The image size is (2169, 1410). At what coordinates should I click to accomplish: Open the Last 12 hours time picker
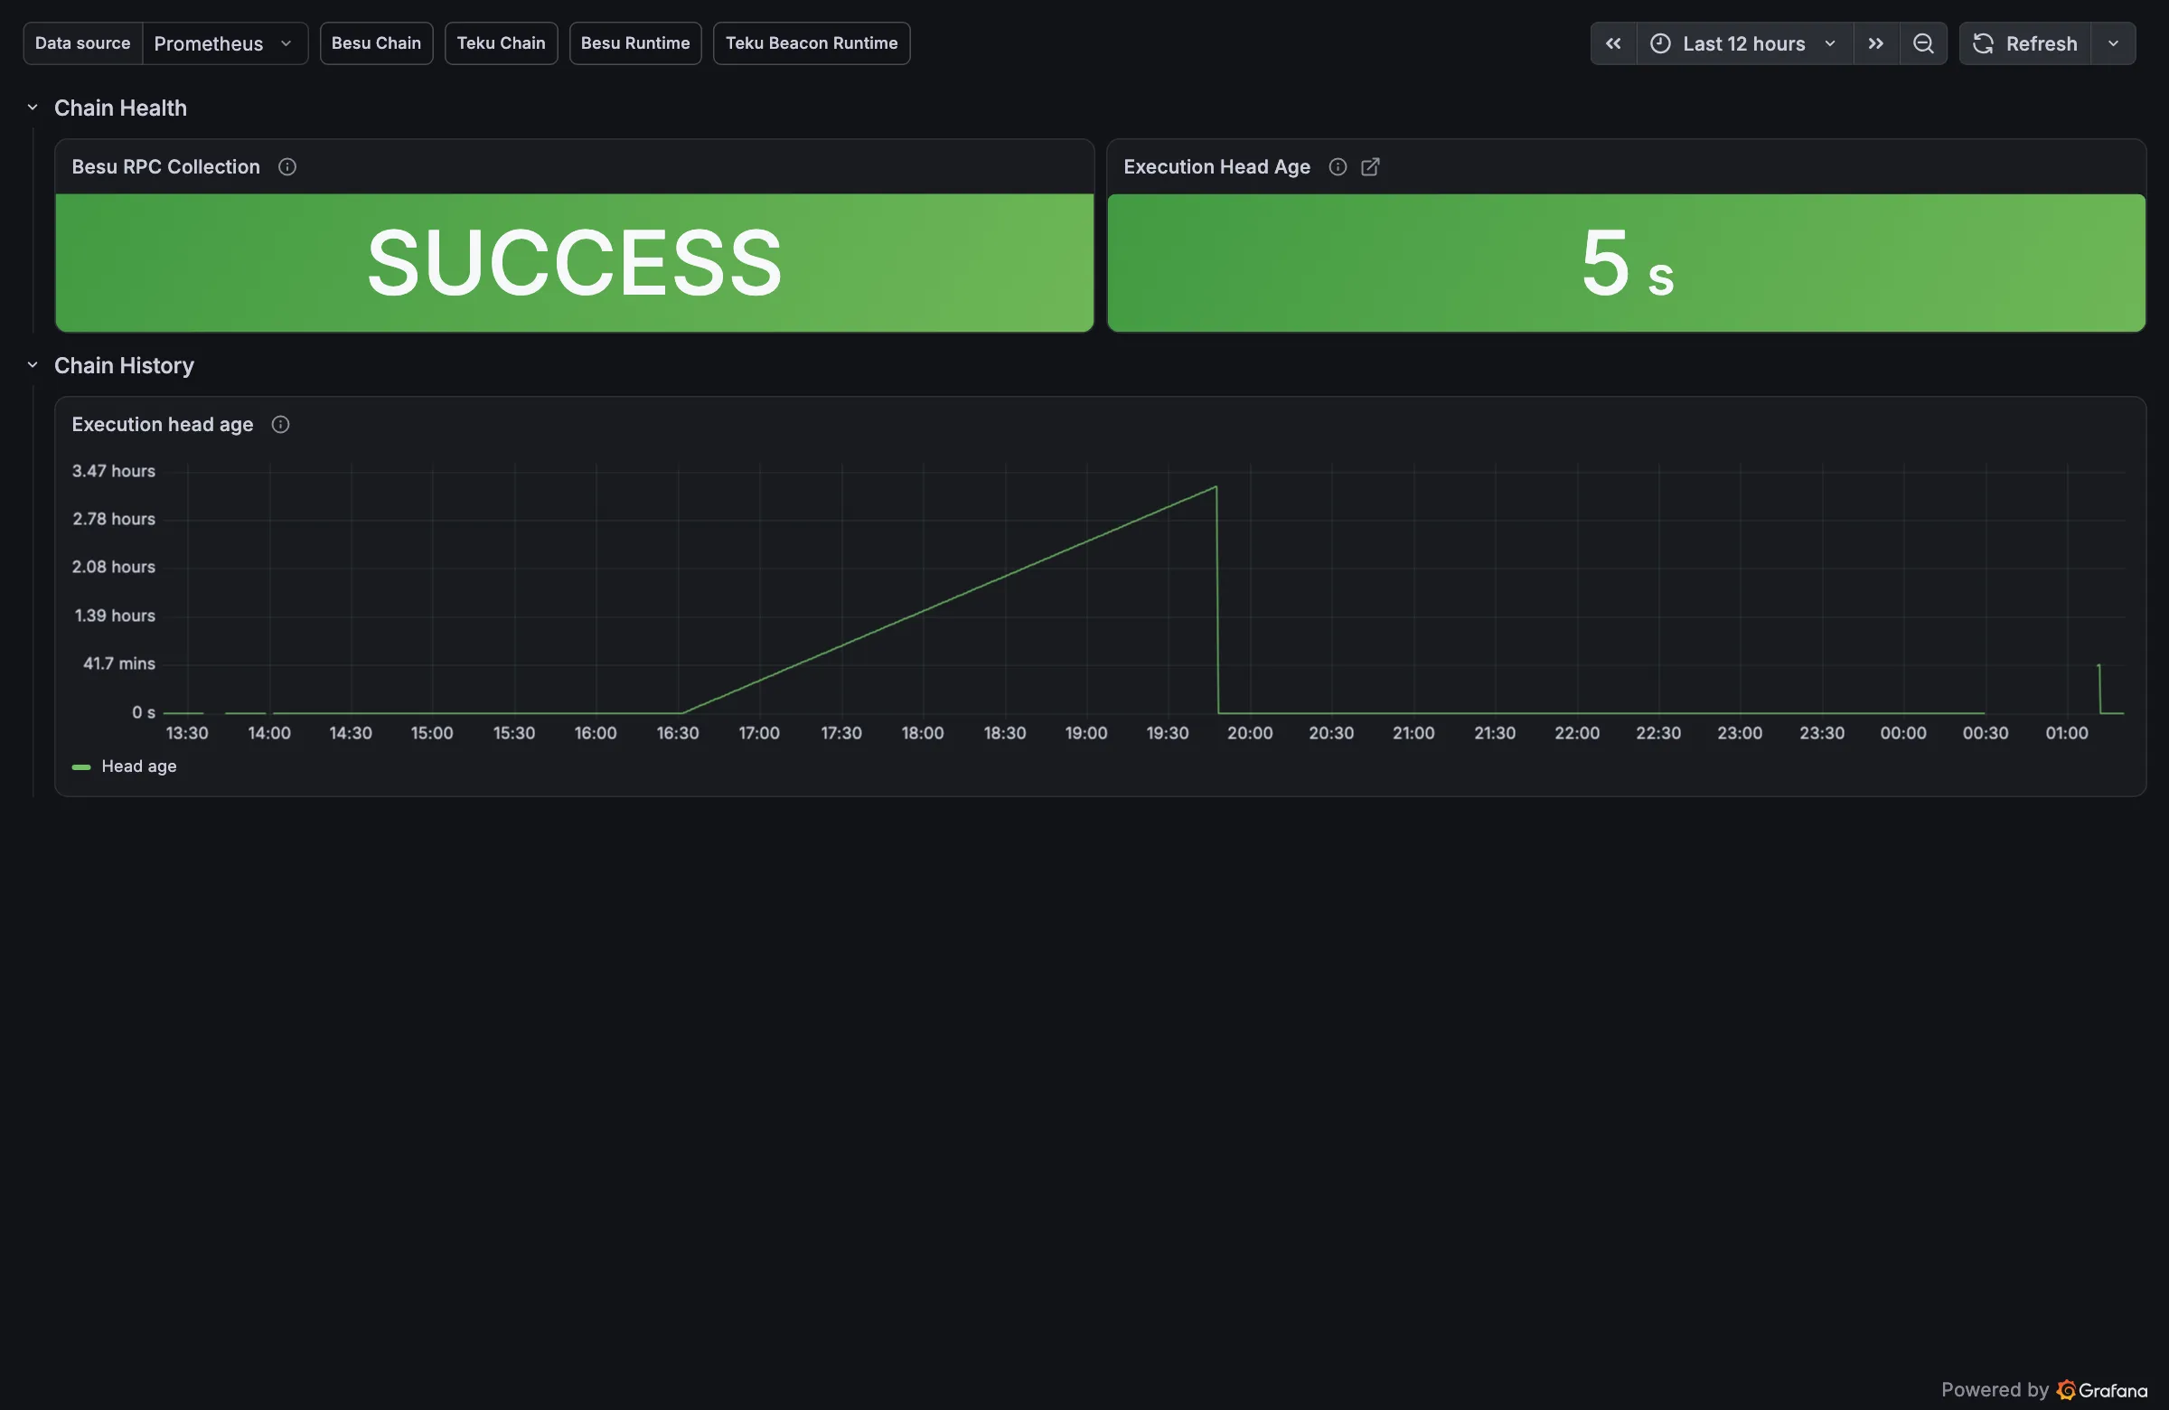1744,43
